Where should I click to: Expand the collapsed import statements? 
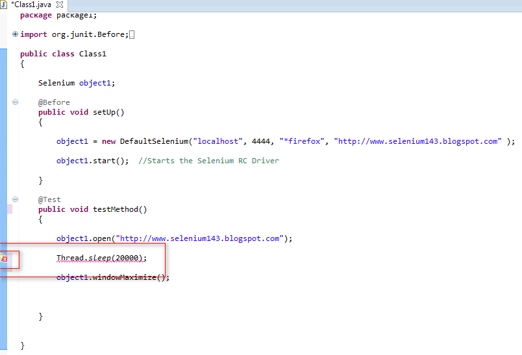(15, 34)
